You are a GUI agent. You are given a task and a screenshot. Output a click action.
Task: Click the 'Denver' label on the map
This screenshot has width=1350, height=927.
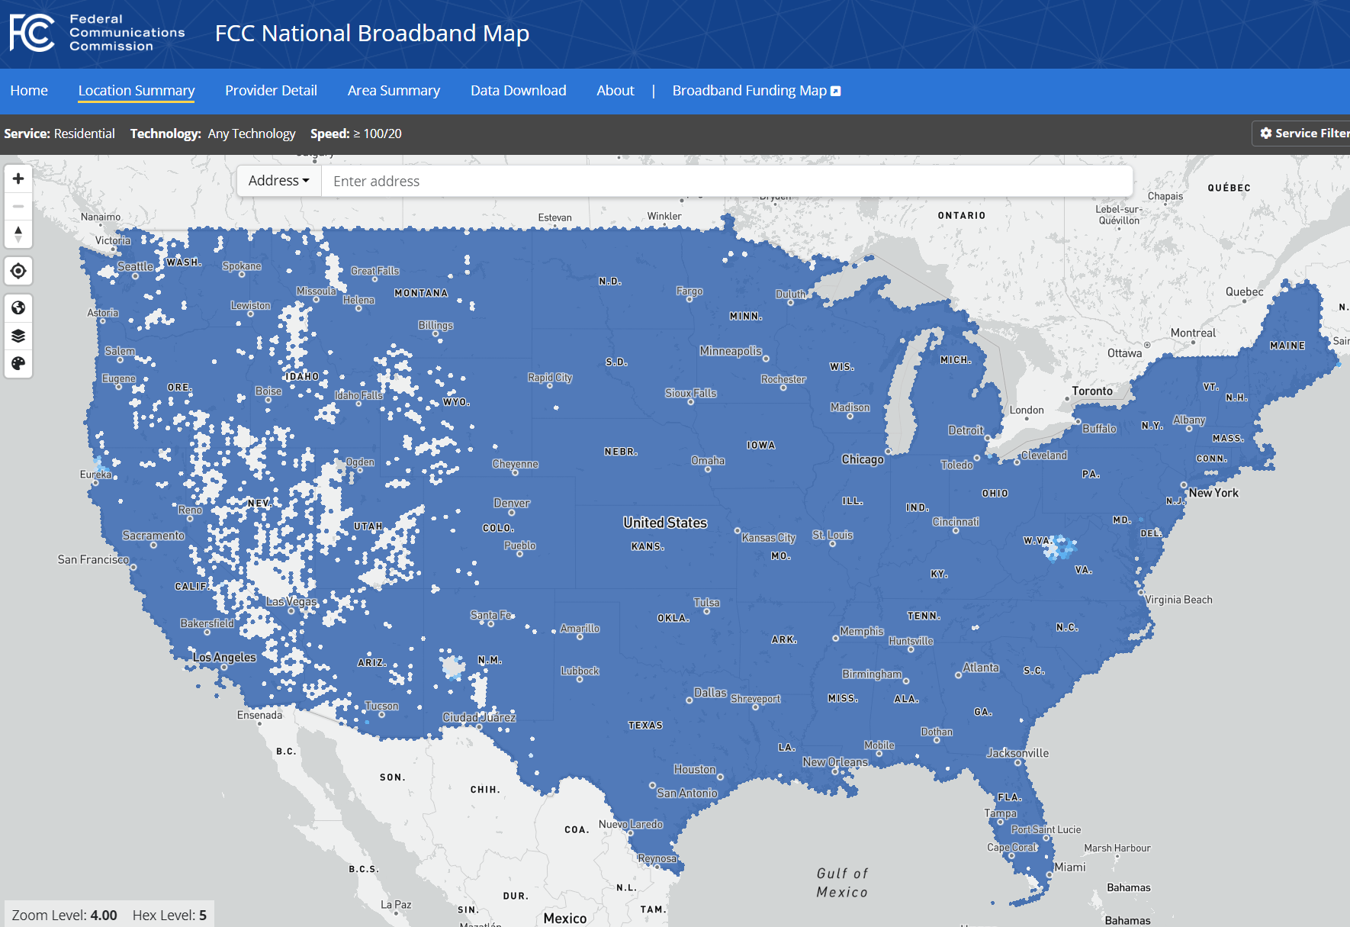click(x=512, y=503)
